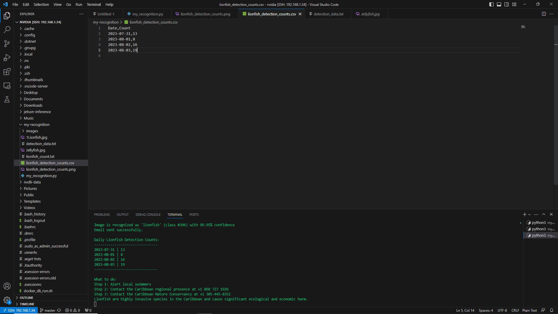
Task: Open the Manage gear settings
Action: (7, 300)
